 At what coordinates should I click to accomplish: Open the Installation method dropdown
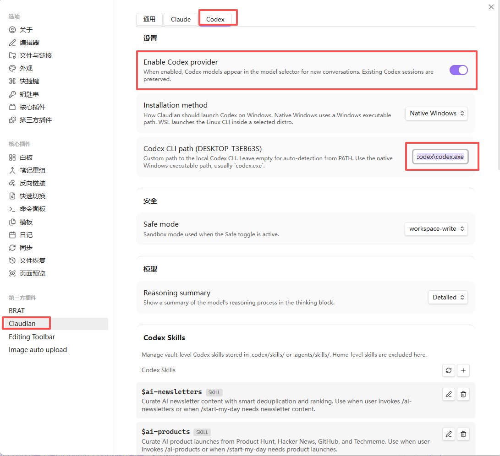(436, 114)
